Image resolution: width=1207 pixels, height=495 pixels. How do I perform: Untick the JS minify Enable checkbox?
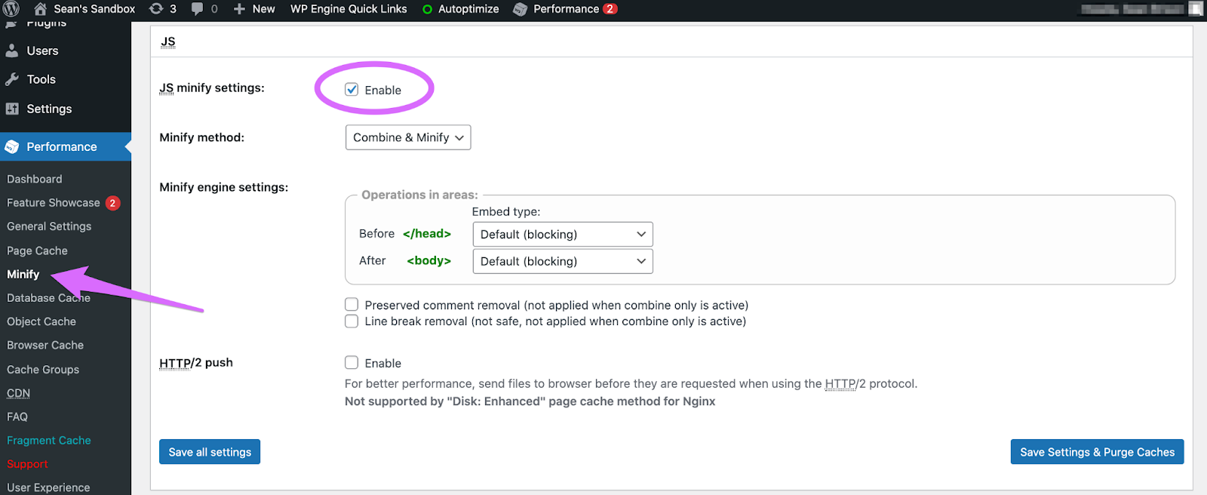(x=352, y=89)
